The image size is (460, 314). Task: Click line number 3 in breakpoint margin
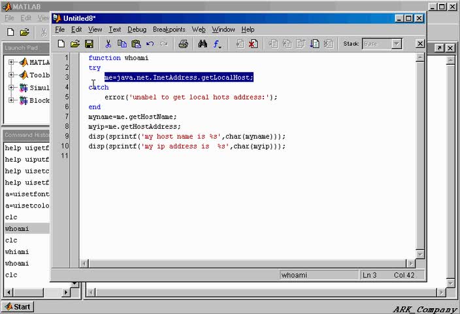tap(67, 77)
